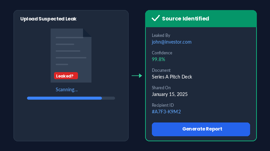Select the #A7F3-K9M2 recipient ID
270x151 pixels.
166,112
